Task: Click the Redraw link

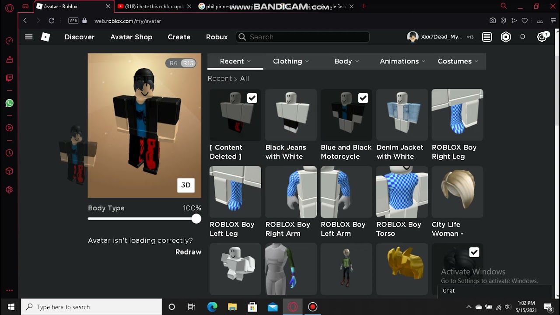Action: point(189,252)
